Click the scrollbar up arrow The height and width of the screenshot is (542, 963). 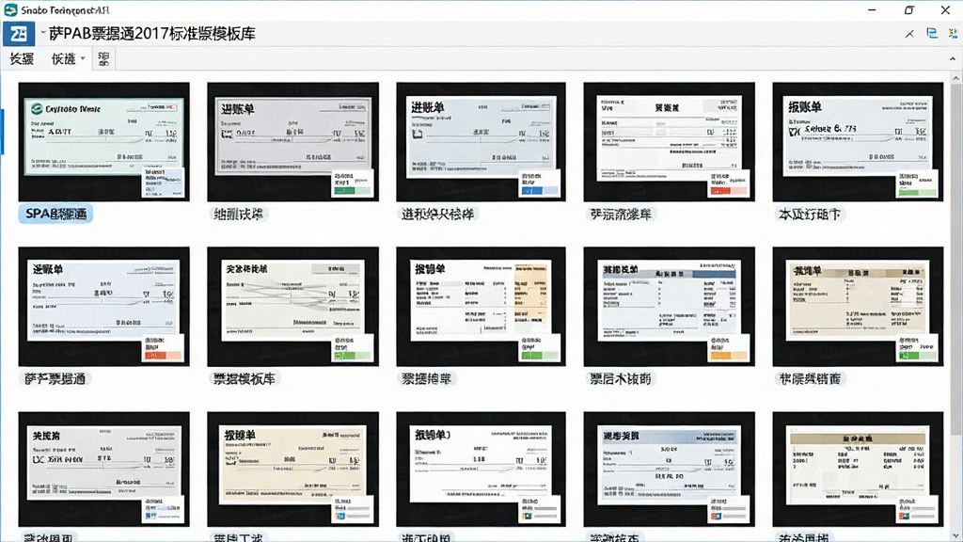tap(956, 79)
